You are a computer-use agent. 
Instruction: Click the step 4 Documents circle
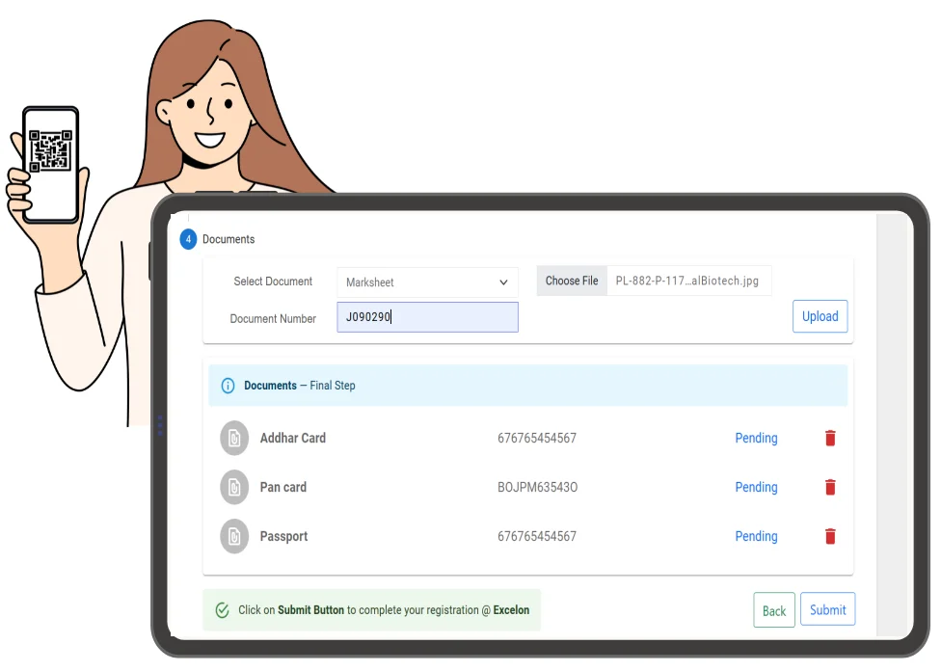coord(188,239)
